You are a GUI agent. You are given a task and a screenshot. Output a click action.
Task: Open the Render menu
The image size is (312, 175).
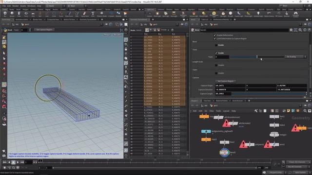(x=15, y=6)
